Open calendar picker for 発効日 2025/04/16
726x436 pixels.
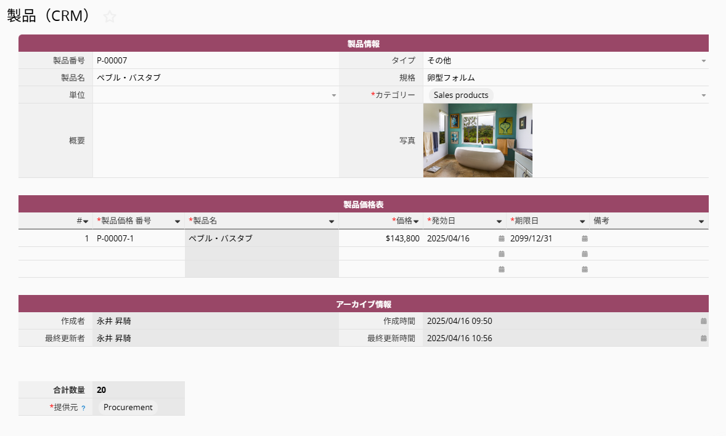501,238
